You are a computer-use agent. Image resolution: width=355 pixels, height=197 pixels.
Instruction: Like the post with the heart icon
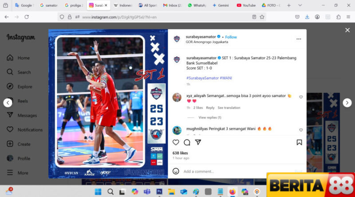point(176,143)
